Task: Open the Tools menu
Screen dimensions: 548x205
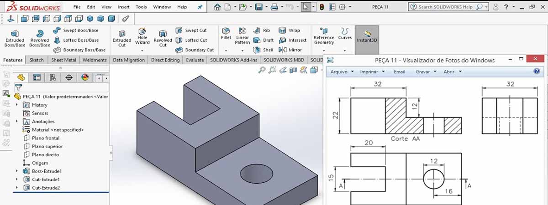Action: 141,7
